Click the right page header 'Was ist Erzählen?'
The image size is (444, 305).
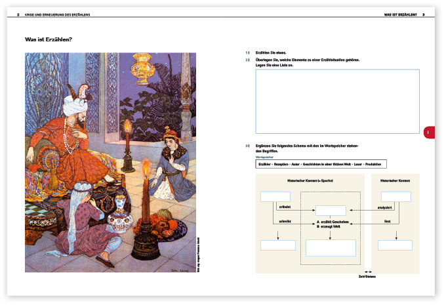tap(400, 14)
